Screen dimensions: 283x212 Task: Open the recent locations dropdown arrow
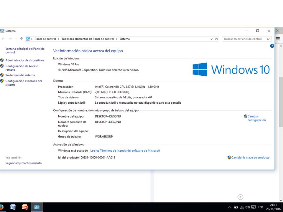(x=16, y=39)
